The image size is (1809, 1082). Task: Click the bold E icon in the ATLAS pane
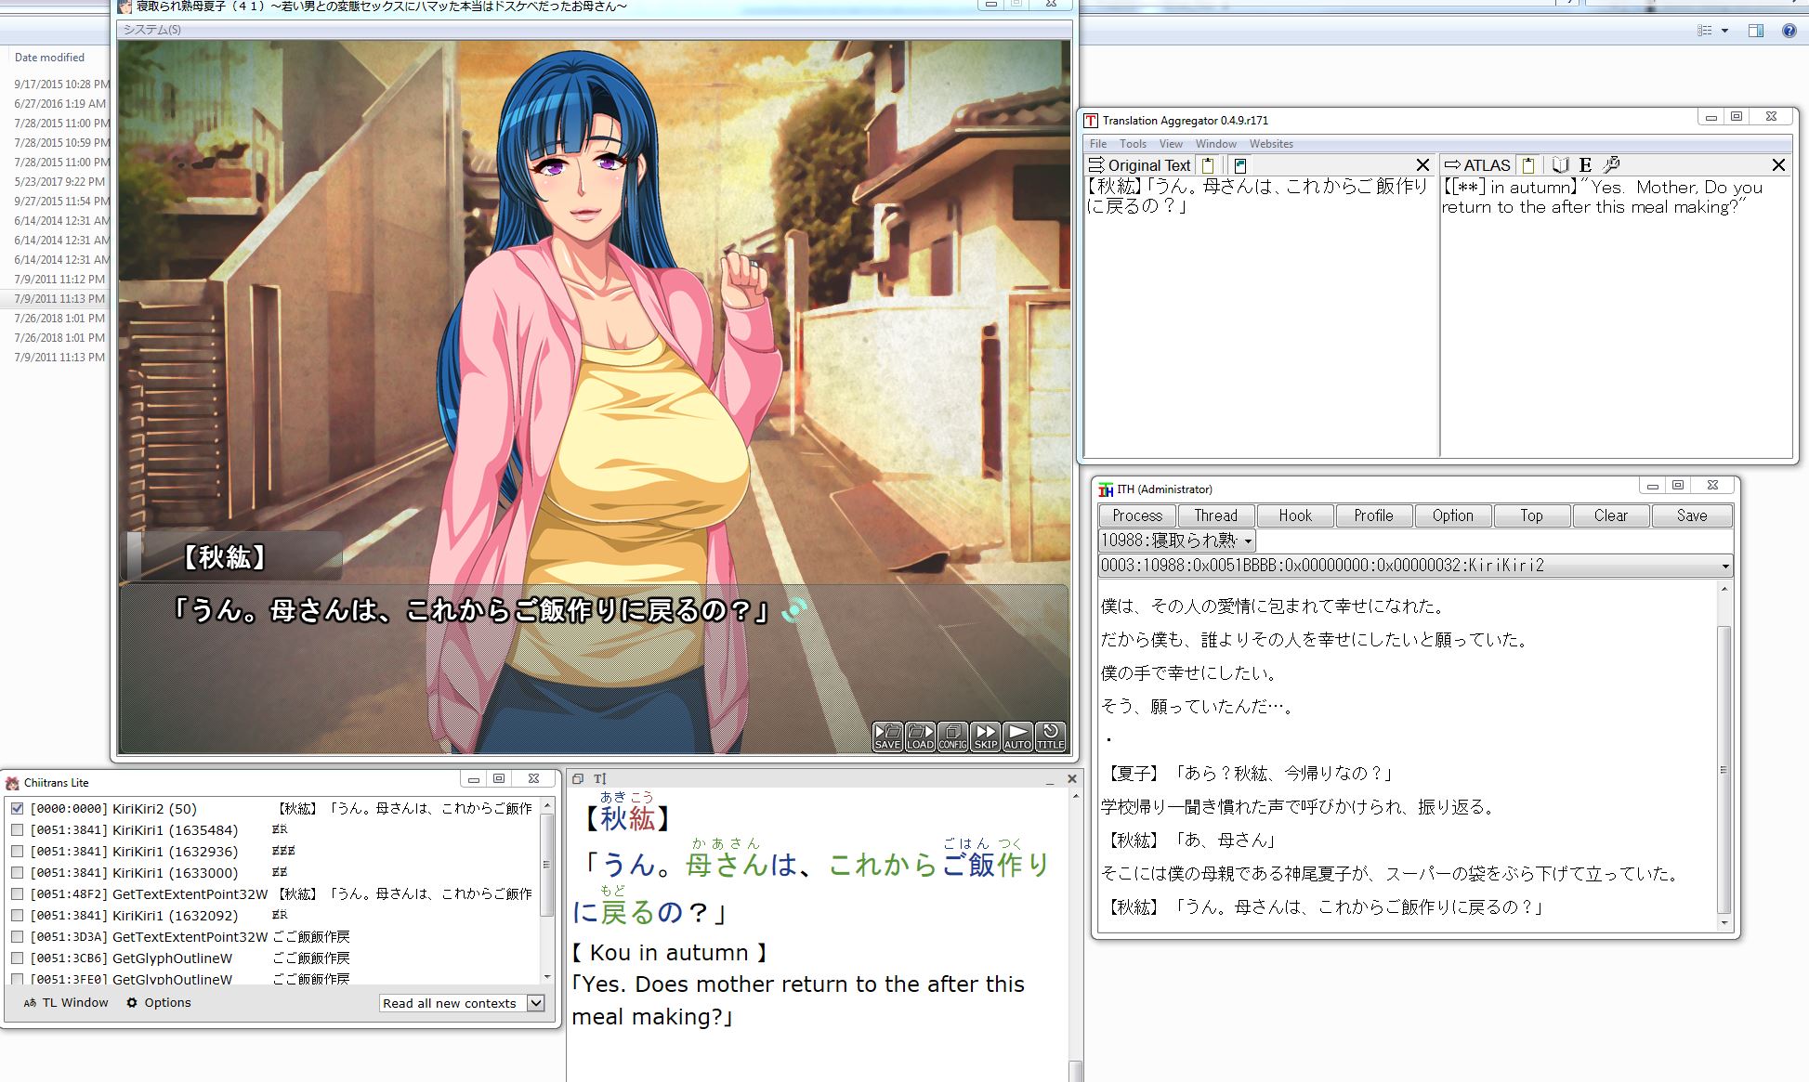click(x=1585, y=165)
